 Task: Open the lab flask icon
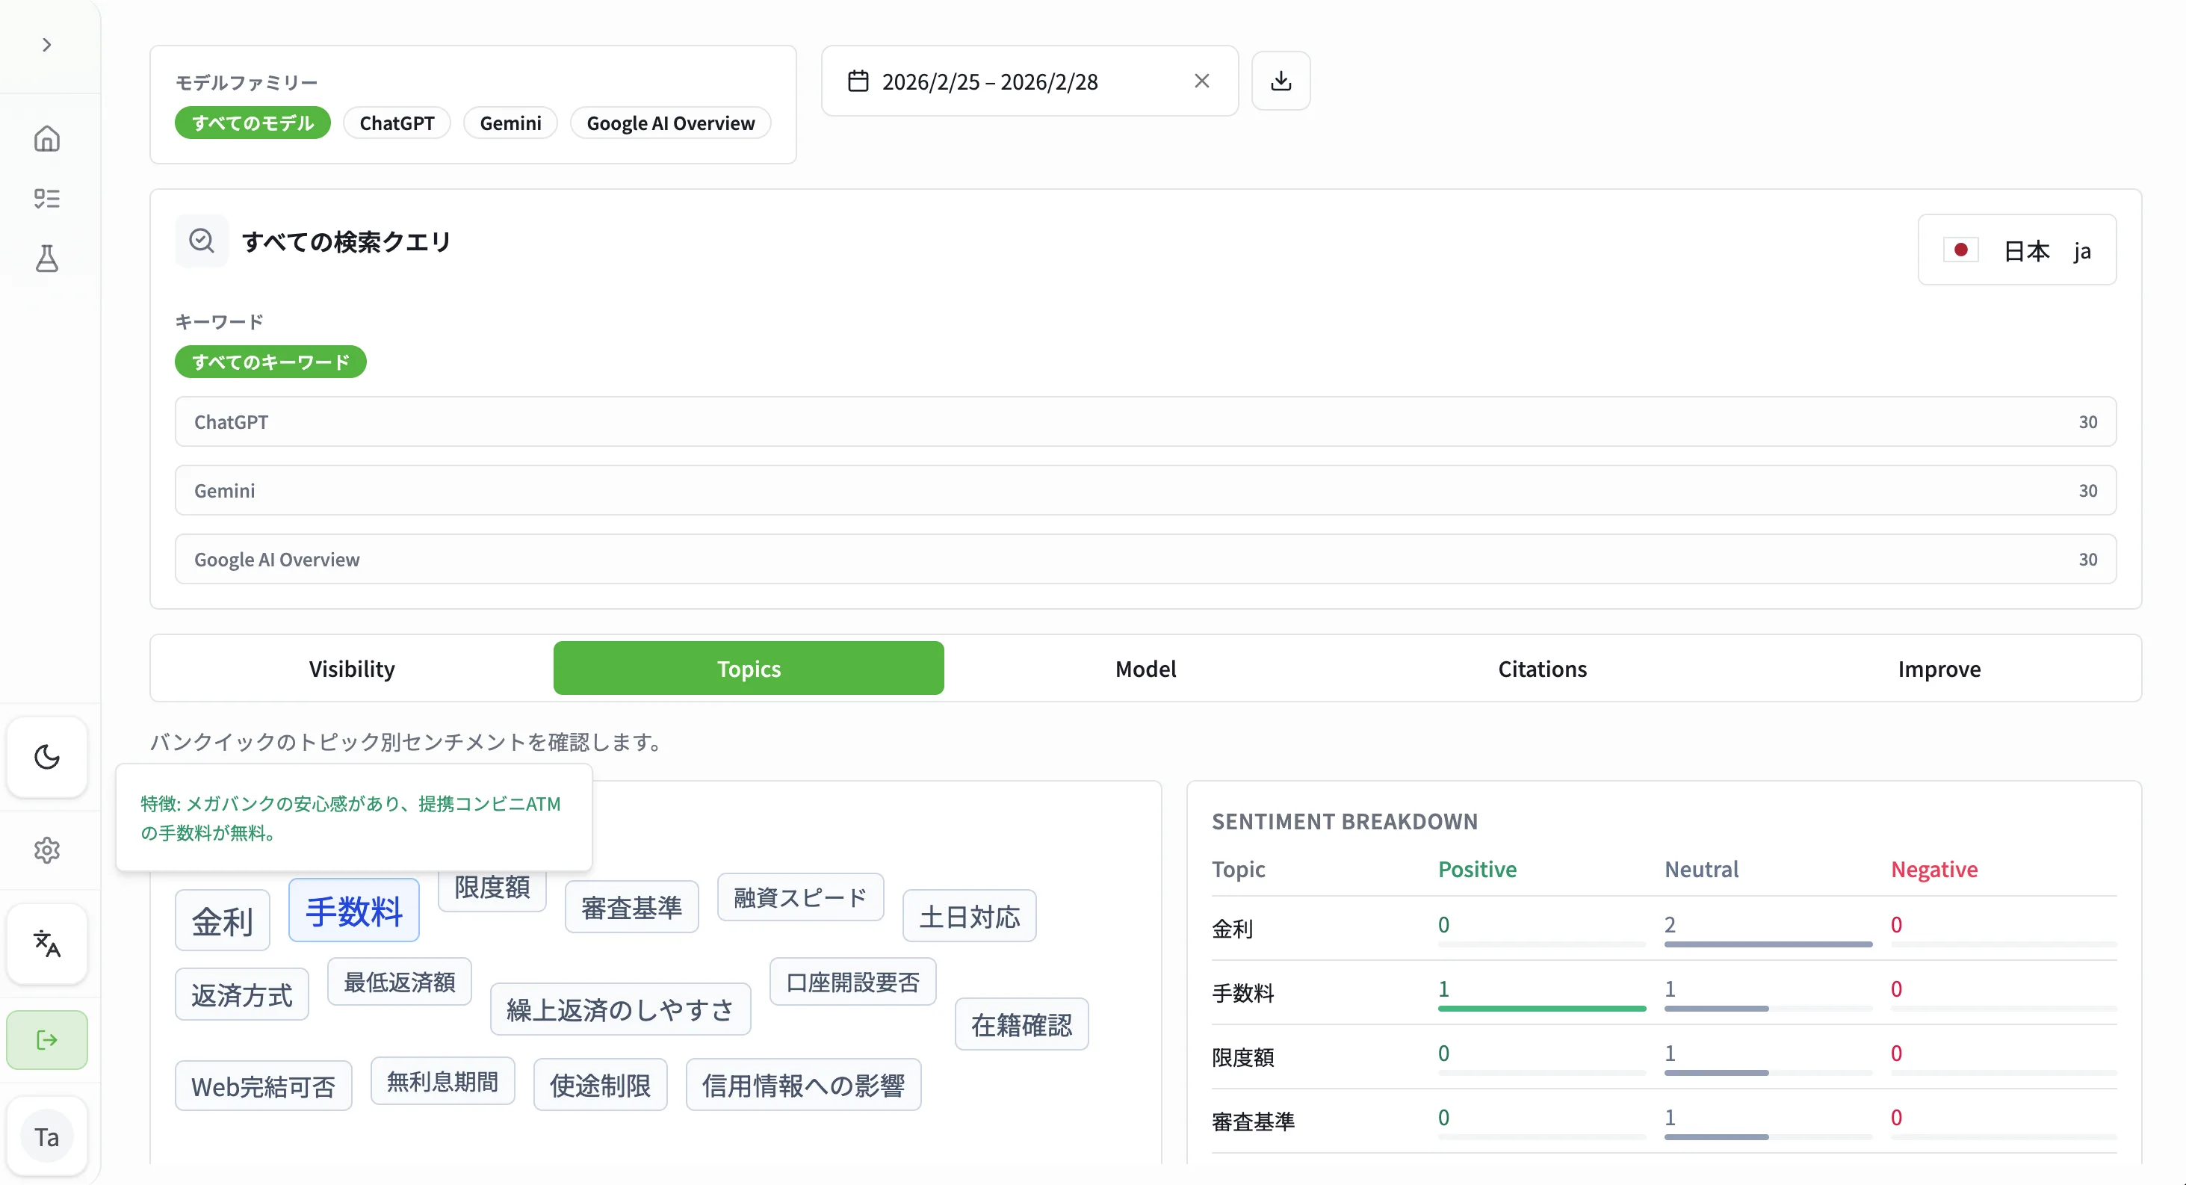(x=46, y=258)
